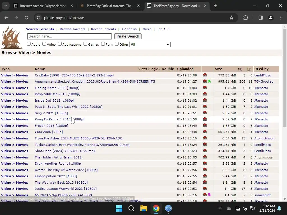Open qBittorrent from the taskbar
287x215 pixels.
point(168,208)
